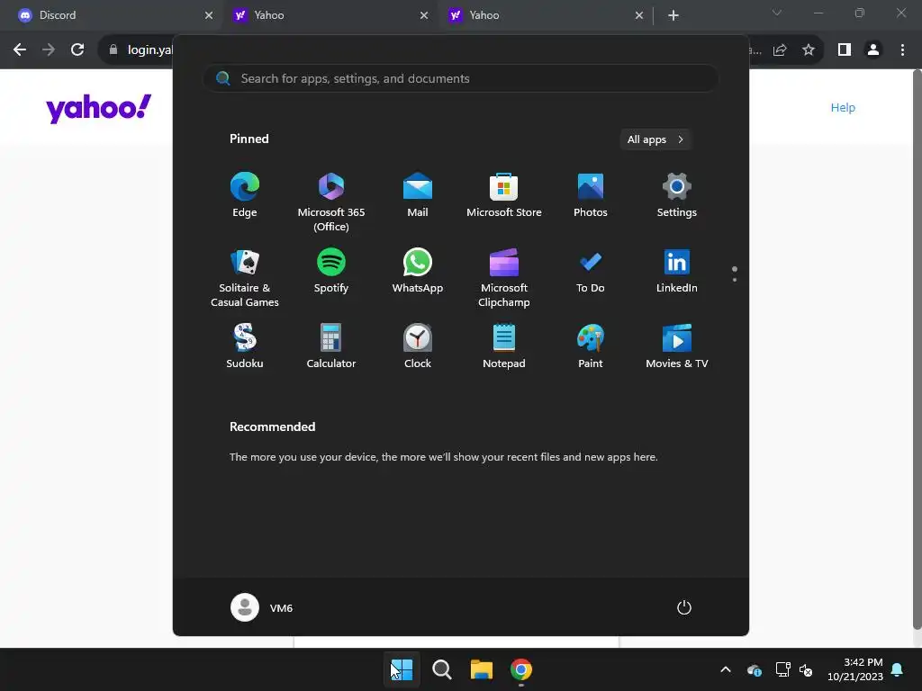Viewport: 922px width, 691px height.
Task: Open Settings from the Start menu
Action: point(677,195)
